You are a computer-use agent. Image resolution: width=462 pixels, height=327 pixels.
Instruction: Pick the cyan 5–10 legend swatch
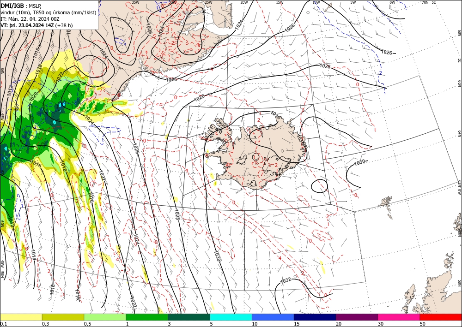pyautogui.click(x=231, y=317)
